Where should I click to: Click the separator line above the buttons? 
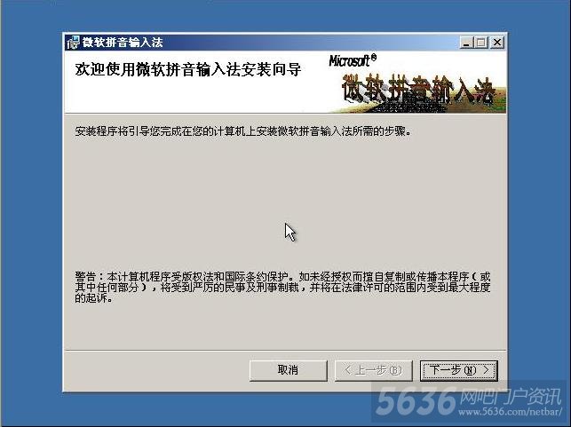pyautogui.click(x=285, y=350)
